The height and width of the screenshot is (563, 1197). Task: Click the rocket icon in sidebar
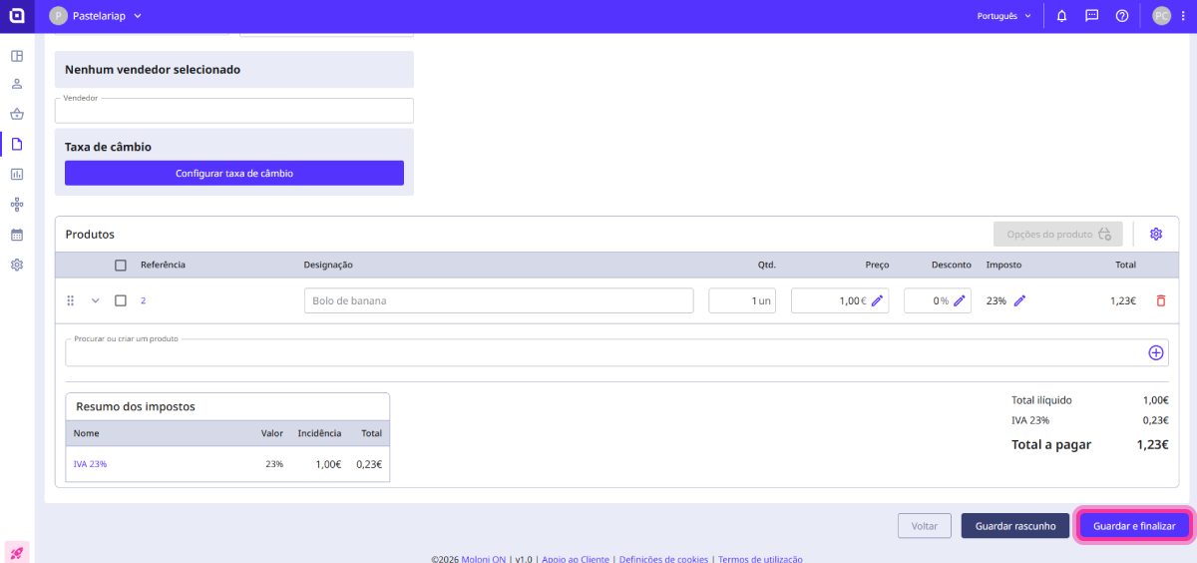click(17, 552)
